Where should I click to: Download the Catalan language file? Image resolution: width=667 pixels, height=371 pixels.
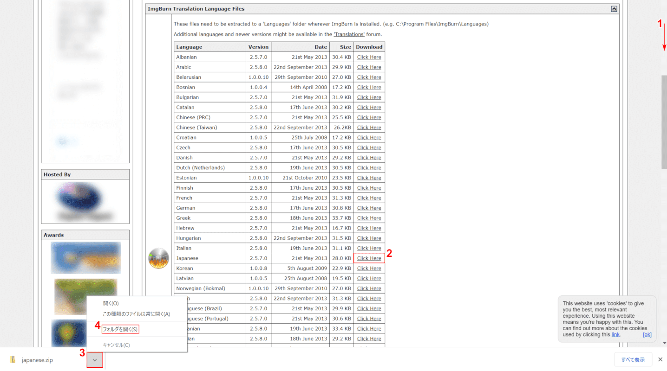[369, 107]
